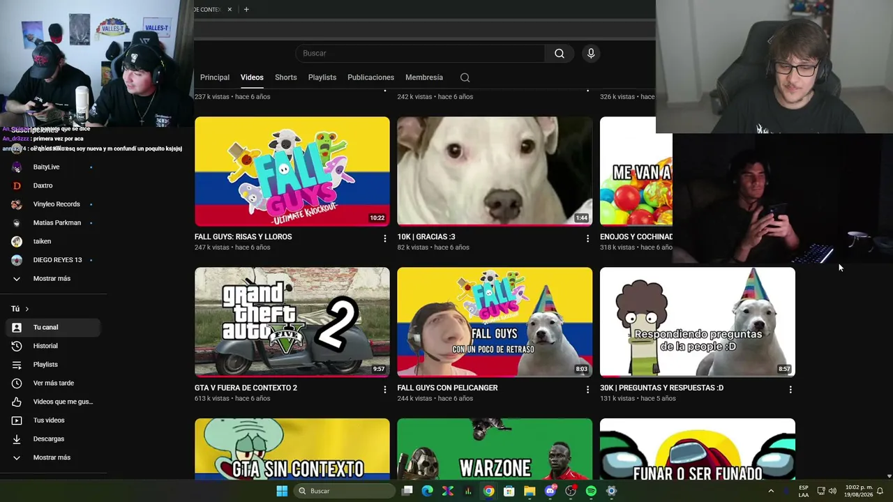
Task: Visit the Matias Parkman channel
Action: click(54, 222)
